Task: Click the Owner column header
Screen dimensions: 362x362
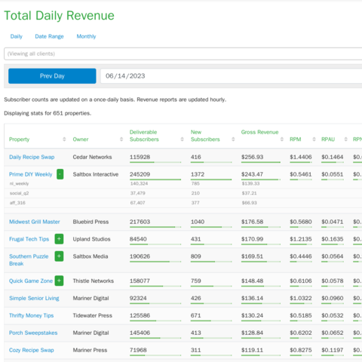Action: click(81, 140)
